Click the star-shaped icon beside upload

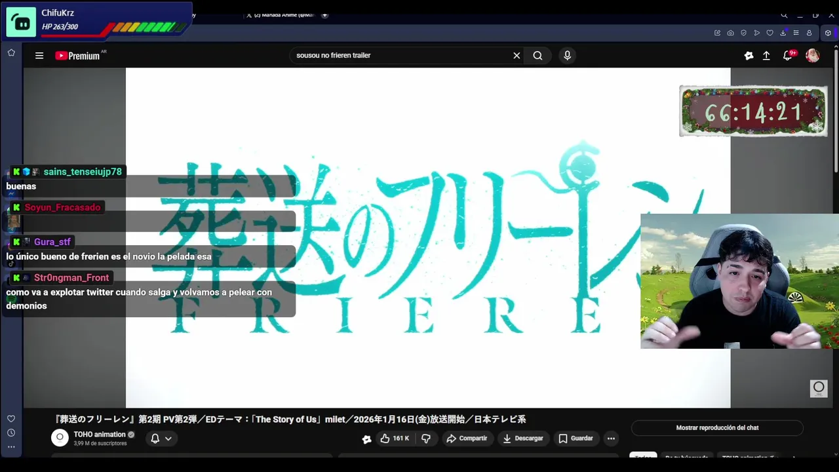749,56
